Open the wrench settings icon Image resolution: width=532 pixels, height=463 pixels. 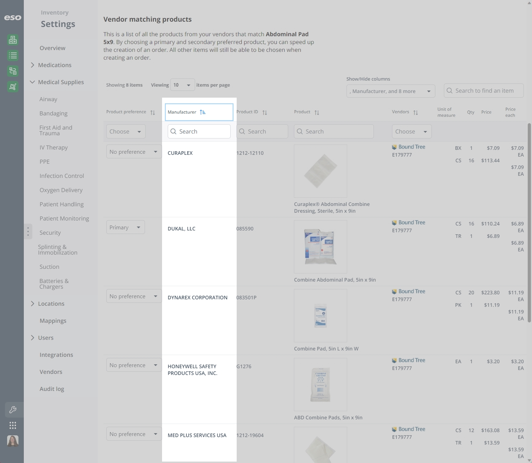tap(13, 410)
